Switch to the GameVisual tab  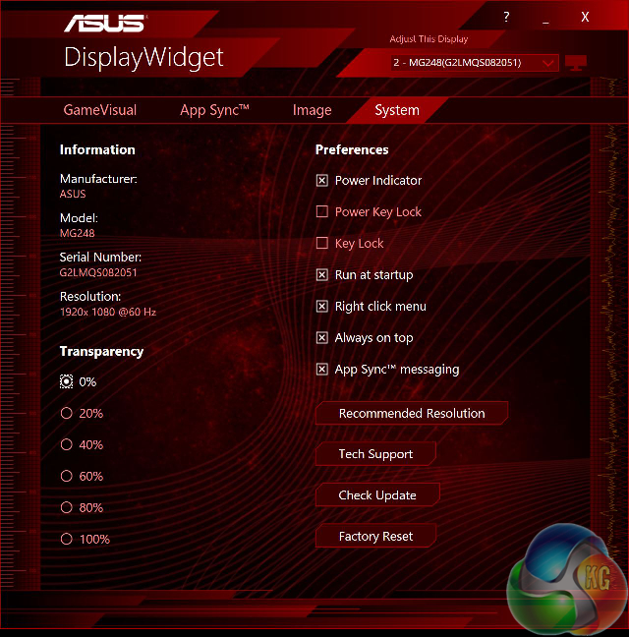tap(100, 110)
